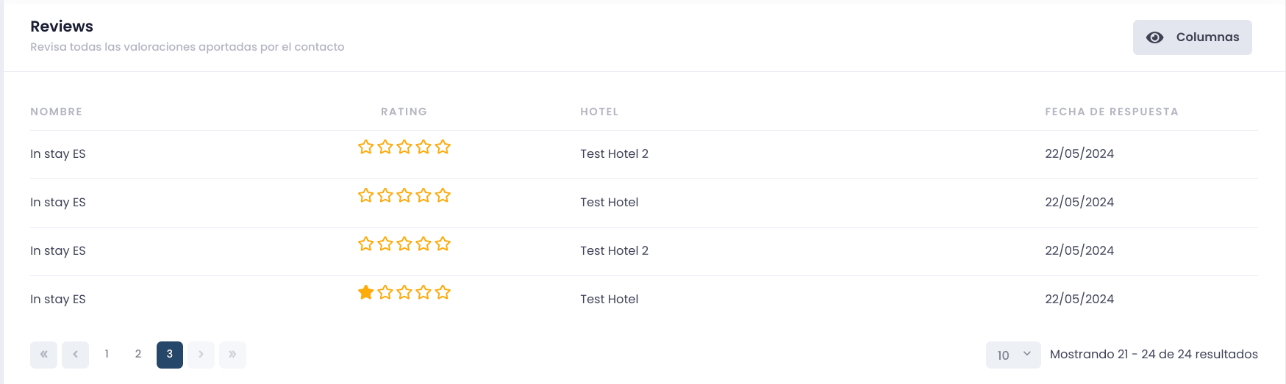This screenshot has height=384, width=1286.
Task: Click the filled star in the last row
Action: click(x=365, y=292)
